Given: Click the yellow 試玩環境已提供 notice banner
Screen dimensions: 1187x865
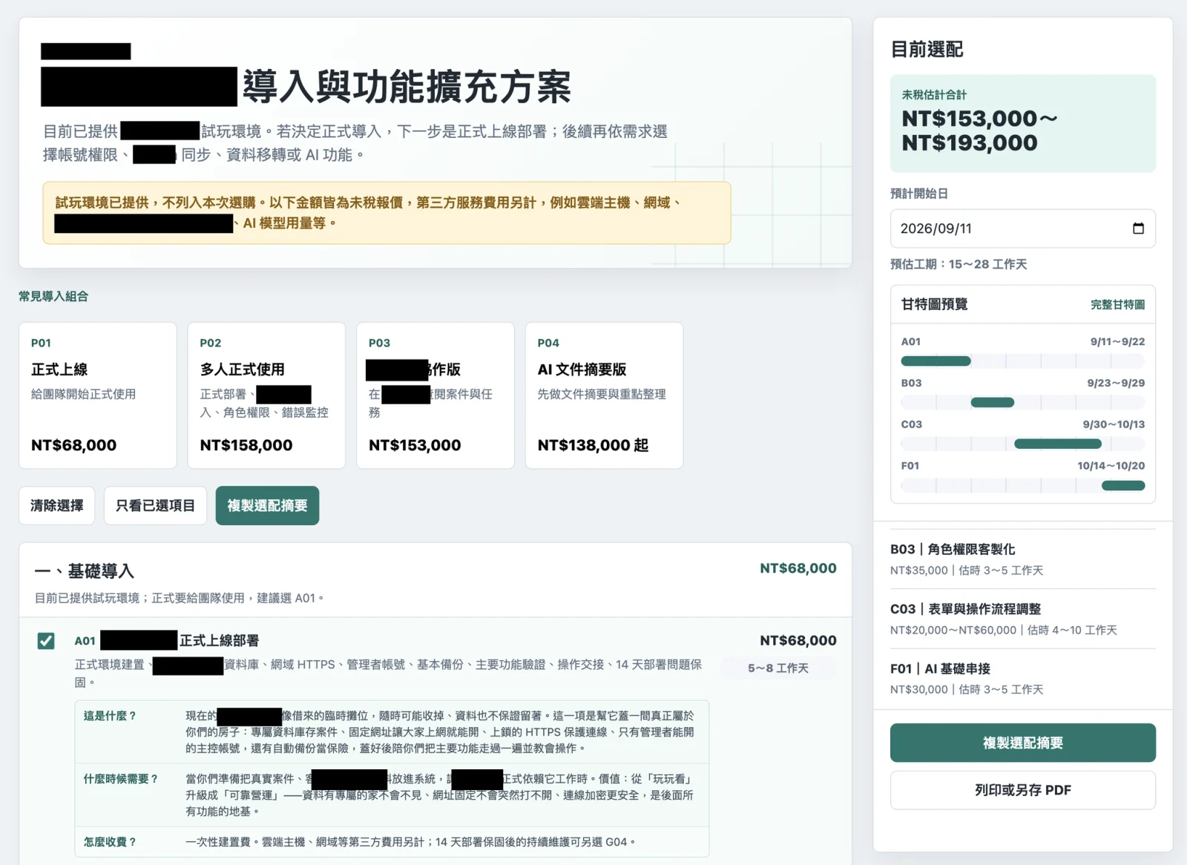Looking at the screenshot, I should [x=387, y=213].
